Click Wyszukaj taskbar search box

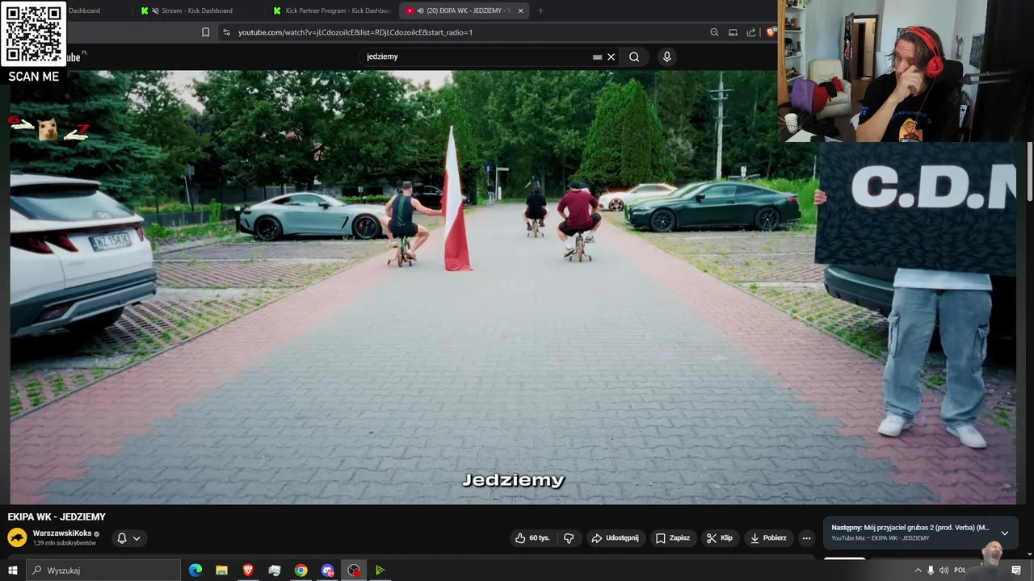coord(103,571)
